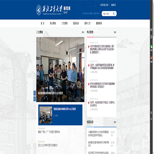Open 'more' link of 工大要闻 section

coord(83,33)
